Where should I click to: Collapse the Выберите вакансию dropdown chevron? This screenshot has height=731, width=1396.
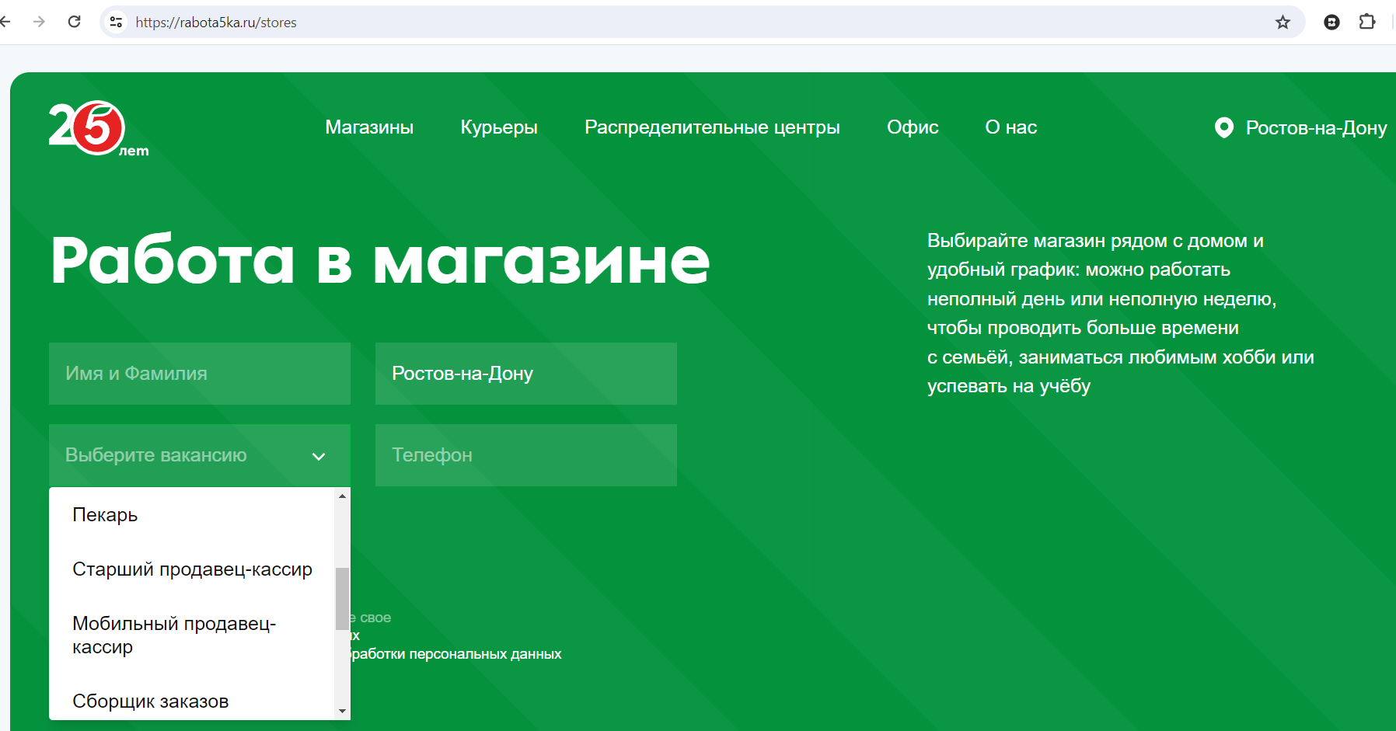pos(318,456)
